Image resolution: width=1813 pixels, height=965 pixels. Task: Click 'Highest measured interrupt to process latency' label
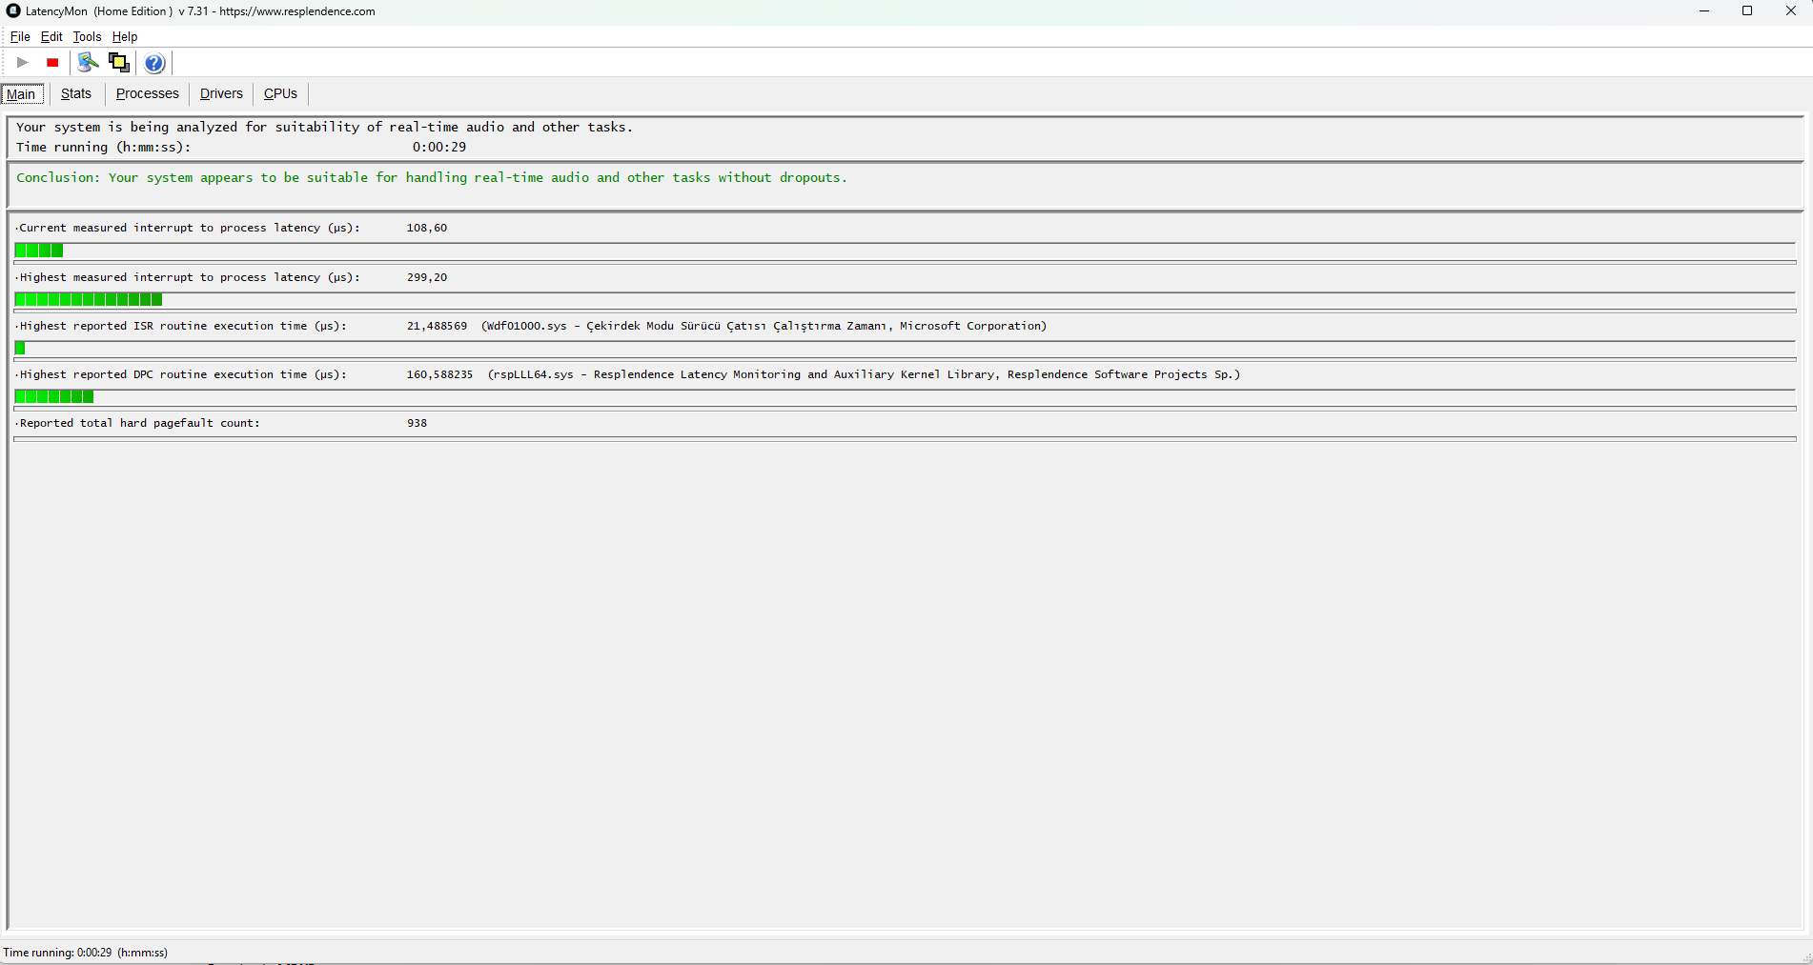coord(190,278)
